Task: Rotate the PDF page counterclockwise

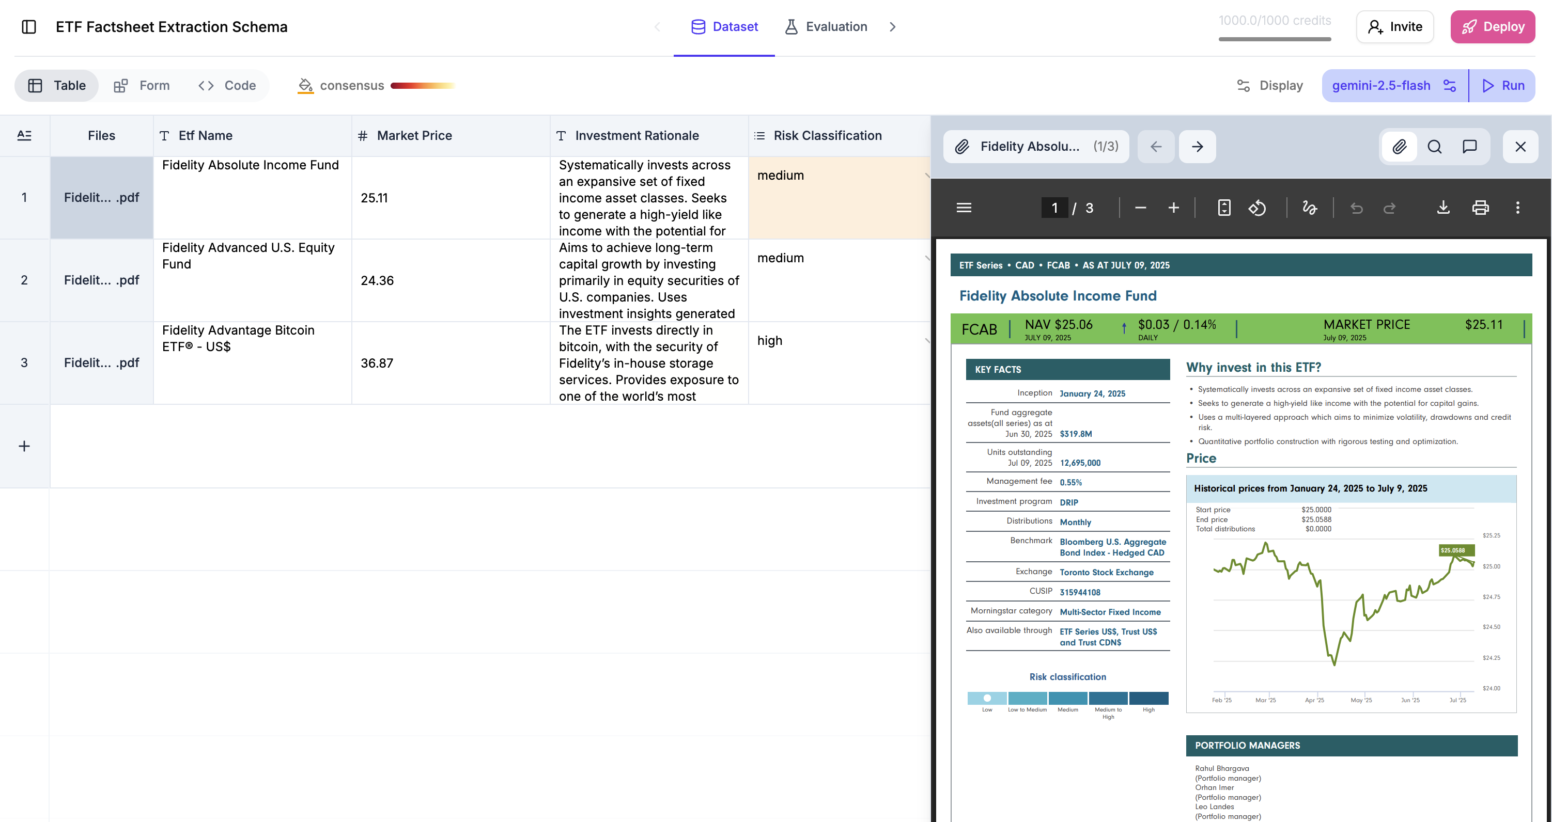Action: (1257, 208)
